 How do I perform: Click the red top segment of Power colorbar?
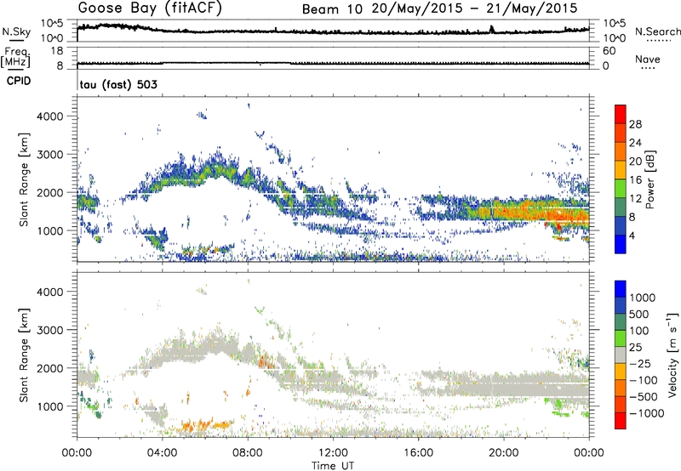(621, 114)
